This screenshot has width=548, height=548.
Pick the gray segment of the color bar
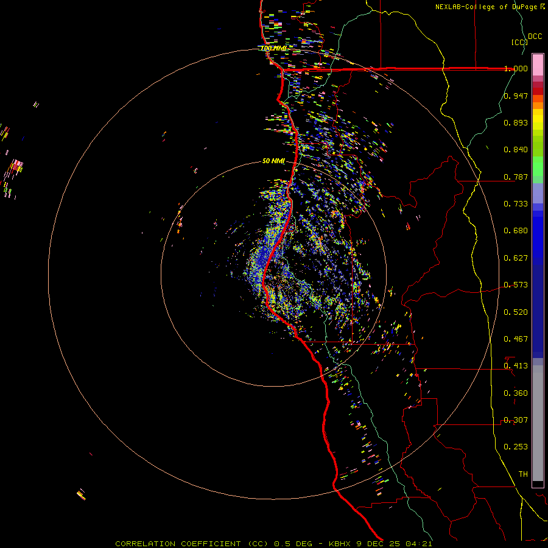[538, 423]
